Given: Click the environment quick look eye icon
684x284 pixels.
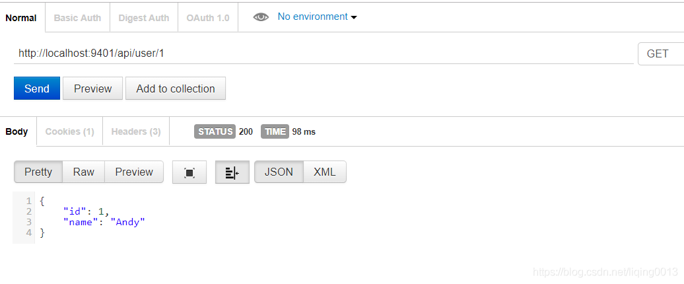Looking at the screenshot, I should tap(261, 17).
